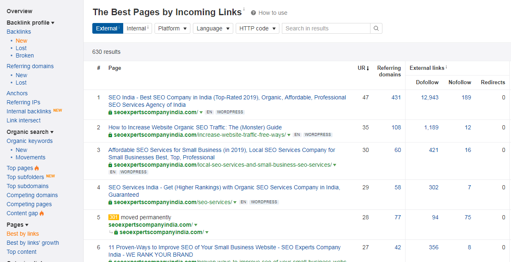Collapse the Organic search section
Screen dimensions: 511x262
point(30,132)
